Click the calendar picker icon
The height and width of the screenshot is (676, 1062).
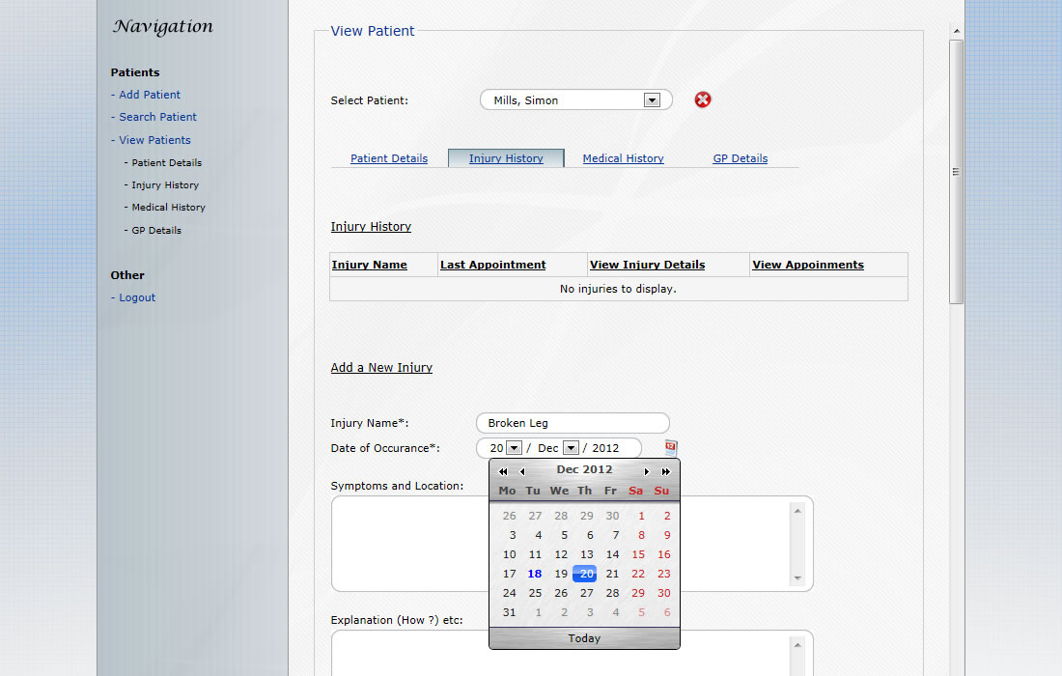pos(671,447)
